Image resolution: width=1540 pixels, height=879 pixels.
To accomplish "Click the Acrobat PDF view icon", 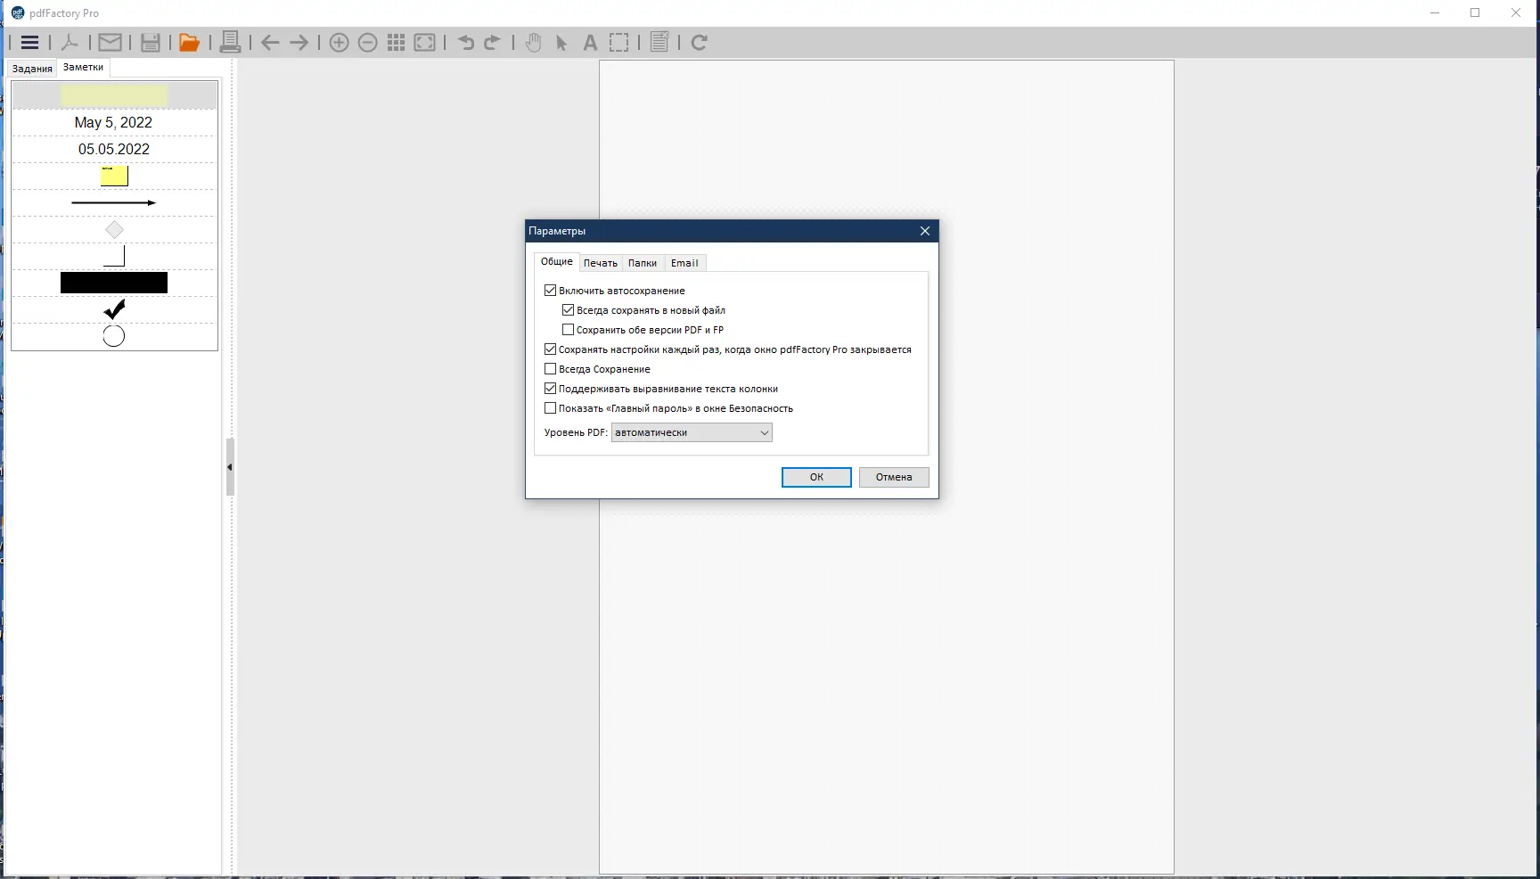I will tap(70, 42).
